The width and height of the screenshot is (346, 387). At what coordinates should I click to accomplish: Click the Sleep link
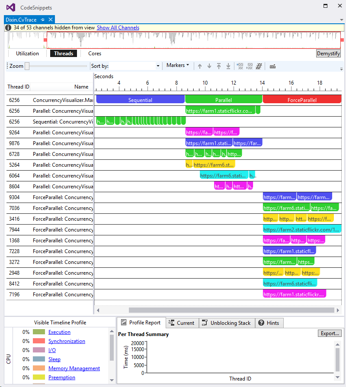point(54,359)
